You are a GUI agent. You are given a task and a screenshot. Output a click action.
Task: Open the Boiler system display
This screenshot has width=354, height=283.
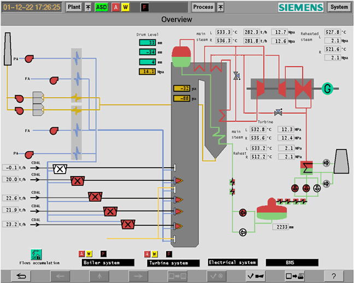tap(107, 263)
